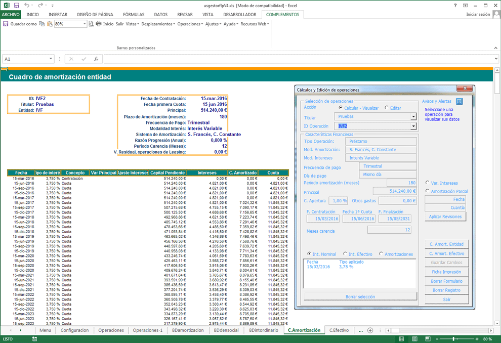This screenshot has width=501, height=343.
Task: Click the Borrar selección button
Action: (360, 296)
